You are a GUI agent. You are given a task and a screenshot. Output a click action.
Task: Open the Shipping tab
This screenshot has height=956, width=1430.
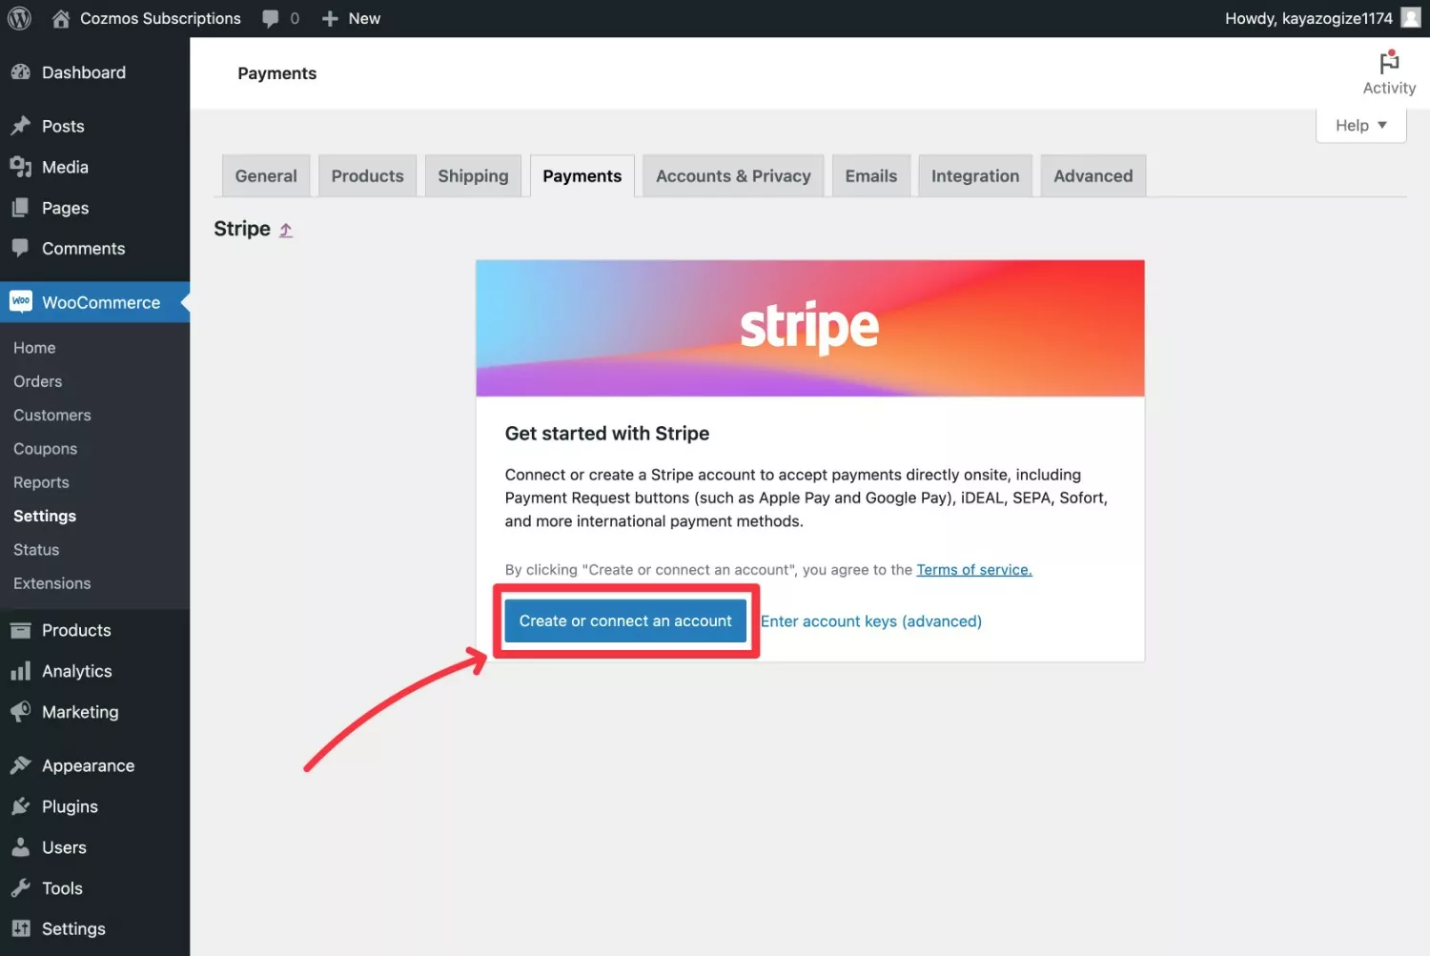point(473,176)
